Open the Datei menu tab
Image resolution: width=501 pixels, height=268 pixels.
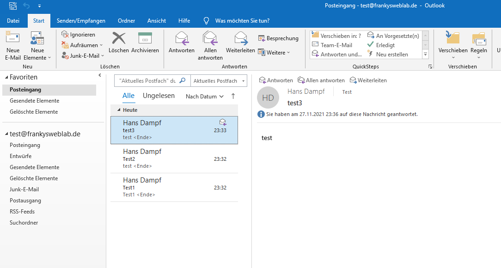click(x=13, y=21)
